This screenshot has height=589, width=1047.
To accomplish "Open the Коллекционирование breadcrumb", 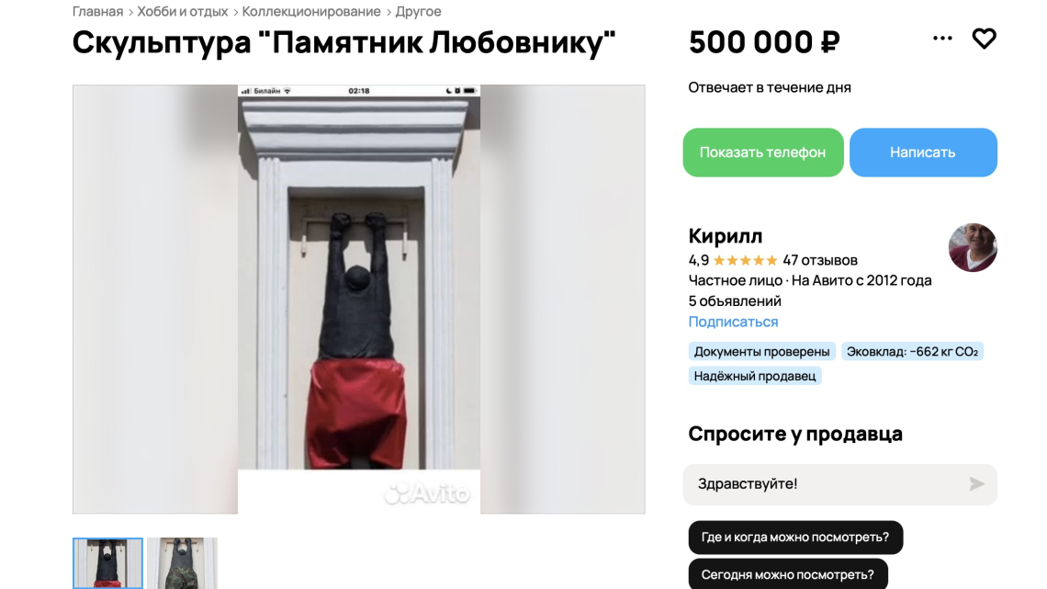I will (x=311, y=11).
